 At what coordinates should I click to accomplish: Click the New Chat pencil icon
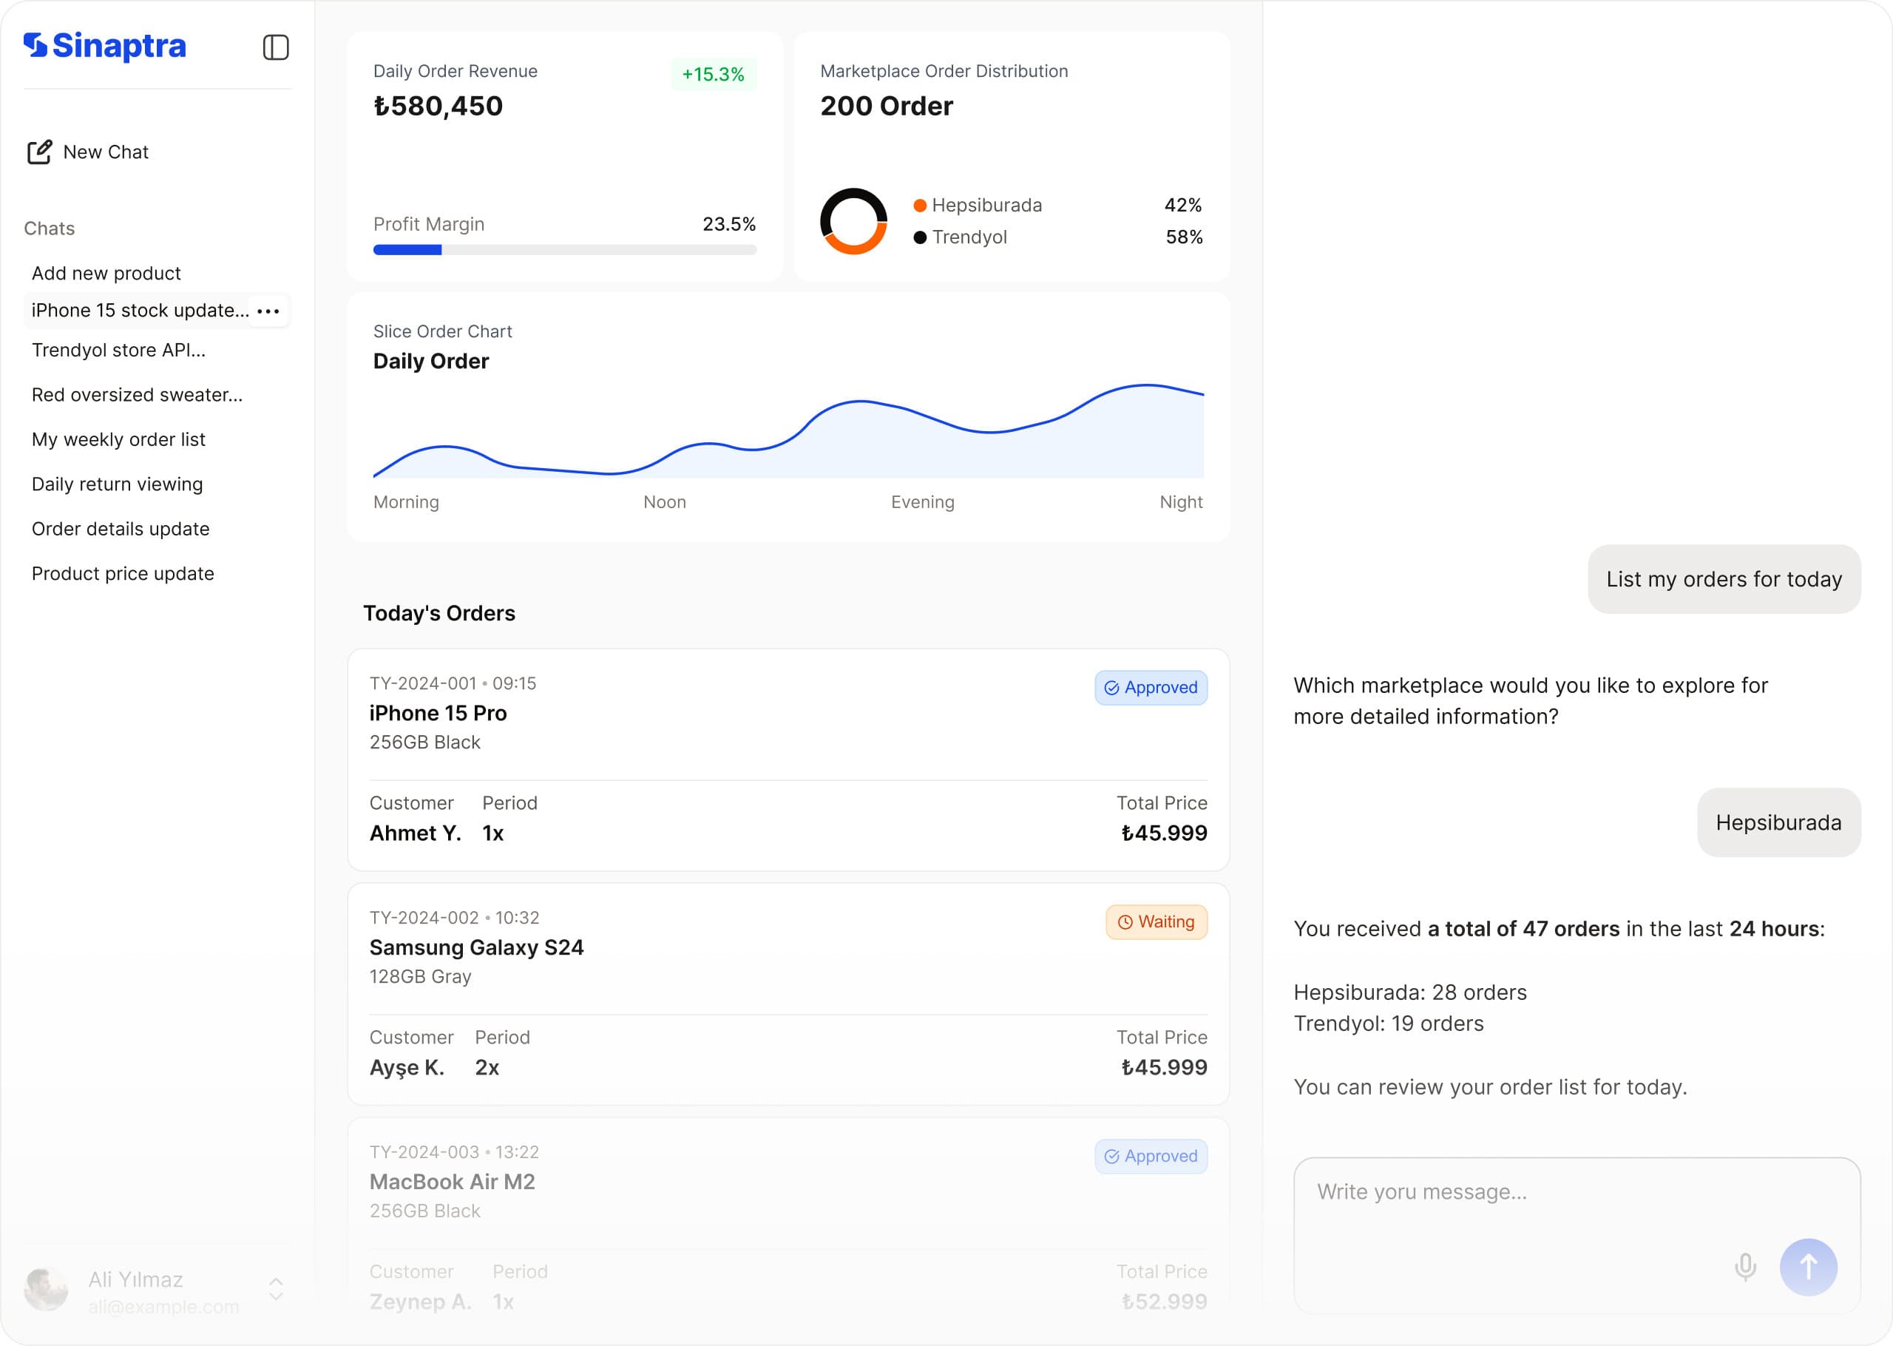click(x=40, y=152)
